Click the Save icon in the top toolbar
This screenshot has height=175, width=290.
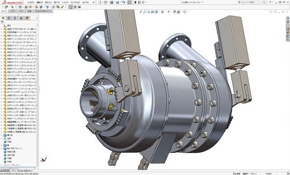tap(112, 2)
